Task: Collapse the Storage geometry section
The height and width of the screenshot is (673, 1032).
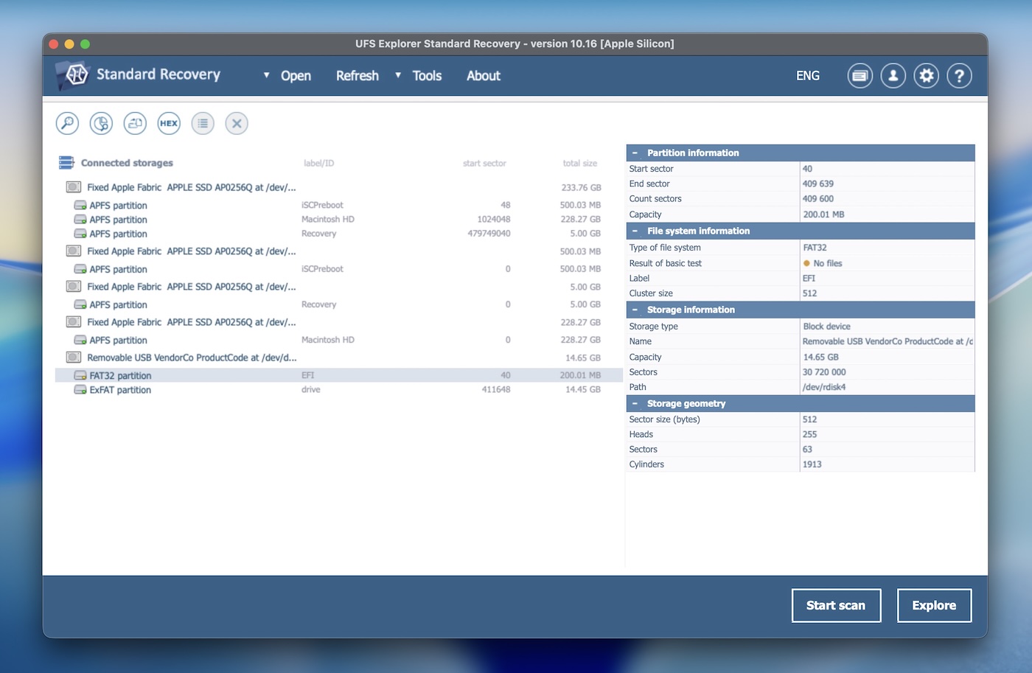Action: (635, 403)
